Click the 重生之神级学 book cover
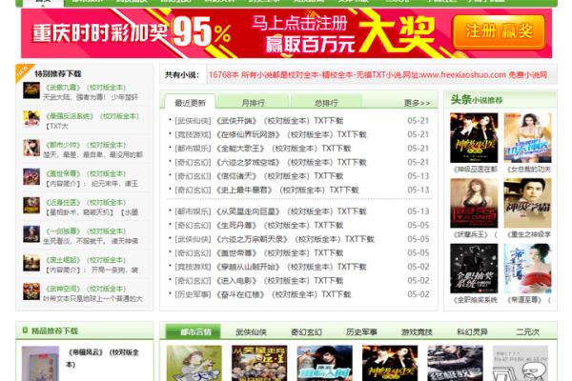The width and height of the screenshot is (572, 381). 527,203
